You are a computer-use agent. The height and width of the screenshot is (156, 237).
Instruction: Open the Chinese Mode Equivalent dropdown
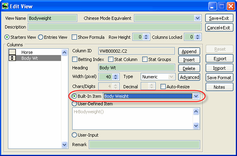197,18
